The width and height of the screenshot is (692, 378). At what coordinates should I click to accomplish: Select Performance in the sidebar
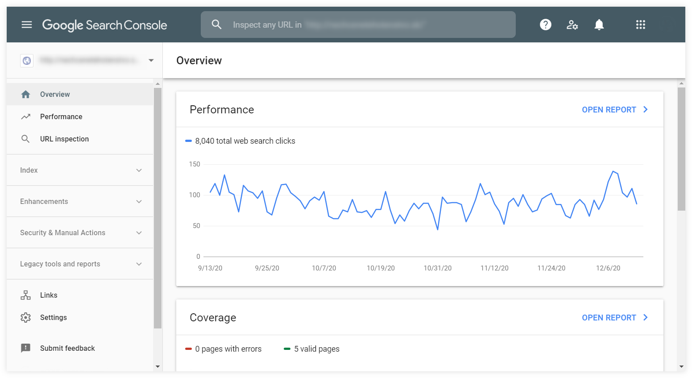point(61,116)
